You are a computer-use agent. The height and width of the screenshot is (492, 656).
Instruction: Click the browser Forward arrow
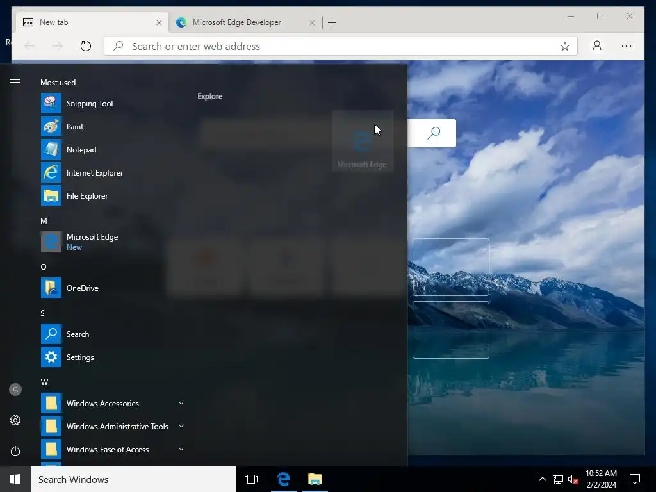coord(57,46)
